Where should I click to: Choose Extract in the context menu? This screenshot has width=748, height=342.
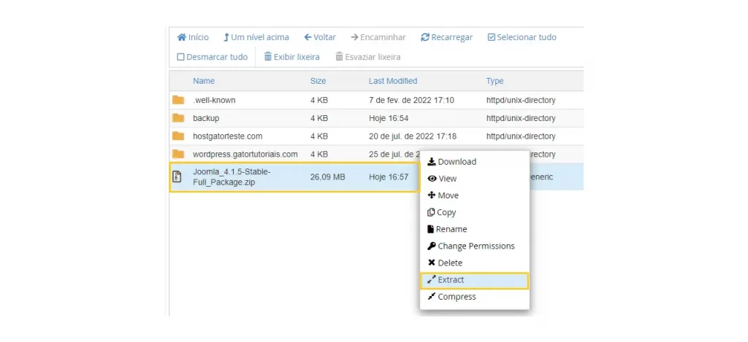coord(475,280)
